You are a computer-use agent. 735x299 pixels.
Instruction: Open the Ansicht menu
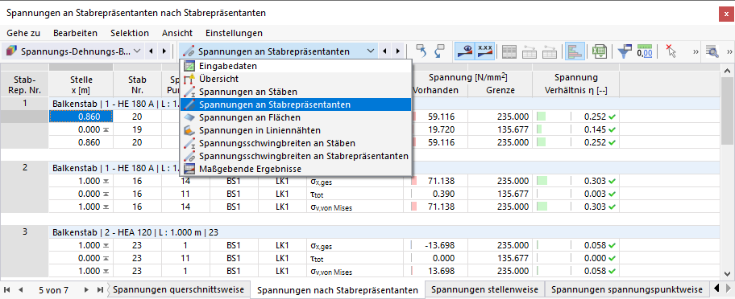pyautogui.click(x=177, y=33)
